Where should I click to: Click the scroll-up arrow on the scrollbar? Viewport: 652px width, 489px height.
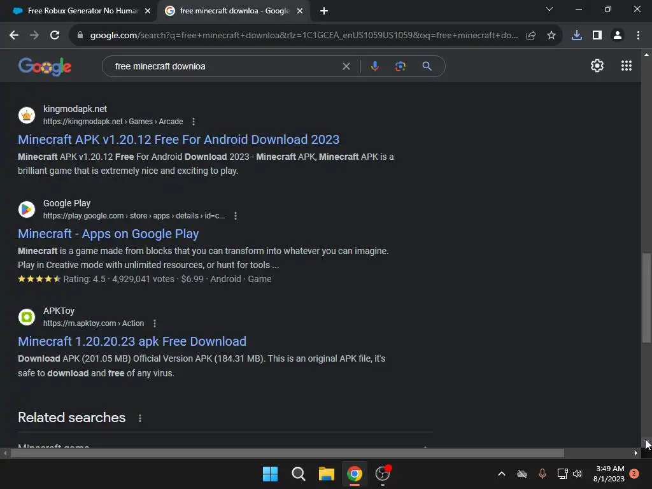(646, 55)
